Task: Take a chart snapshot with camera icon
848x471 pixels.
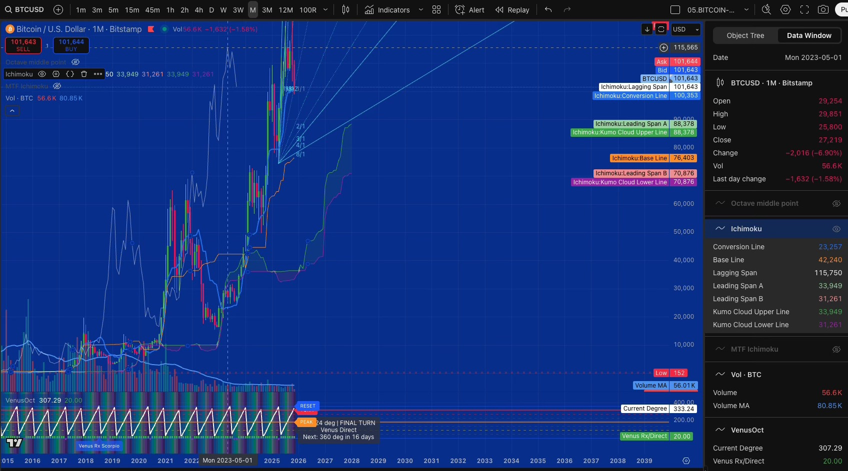Action: pos(823,9)
